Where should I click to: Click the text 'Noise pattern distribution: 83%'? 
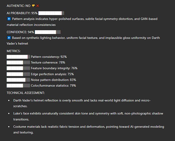(53, 80)
